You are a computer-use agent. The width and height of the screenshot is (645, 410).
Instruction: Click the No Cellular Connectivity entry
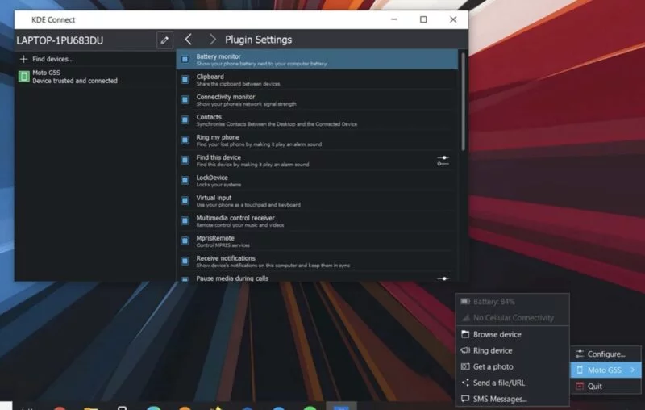(512, 318)
